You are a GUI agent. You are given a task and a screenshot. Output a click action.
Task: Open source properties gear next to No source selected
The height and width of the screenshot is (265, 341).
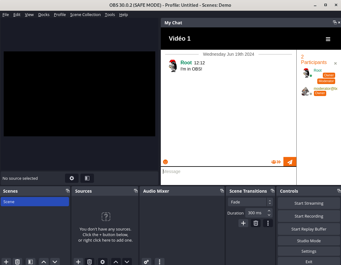point(72,178)
